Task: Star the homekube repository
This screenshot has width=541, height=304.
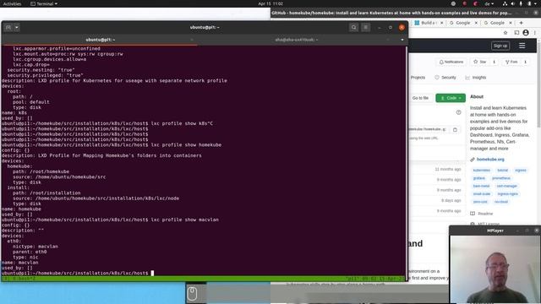Action: 480,62
